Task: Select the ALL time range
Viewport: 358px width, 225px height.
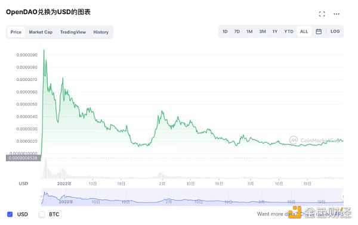Action: pos(304,32)
